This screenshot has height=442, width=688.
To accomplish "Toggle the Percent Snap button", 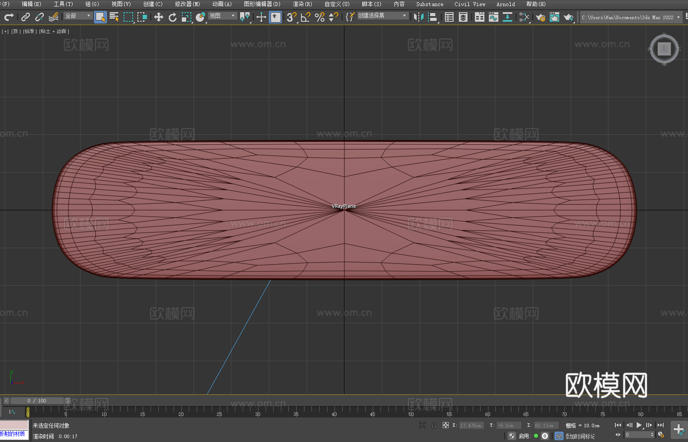I will click(x=320, y=17).
